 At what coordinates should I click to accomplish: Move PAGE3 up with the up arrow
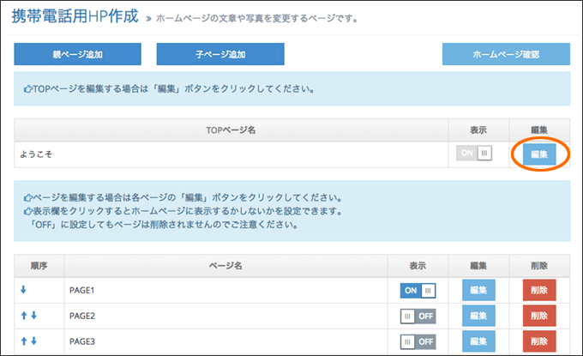(x=24, y=341)
